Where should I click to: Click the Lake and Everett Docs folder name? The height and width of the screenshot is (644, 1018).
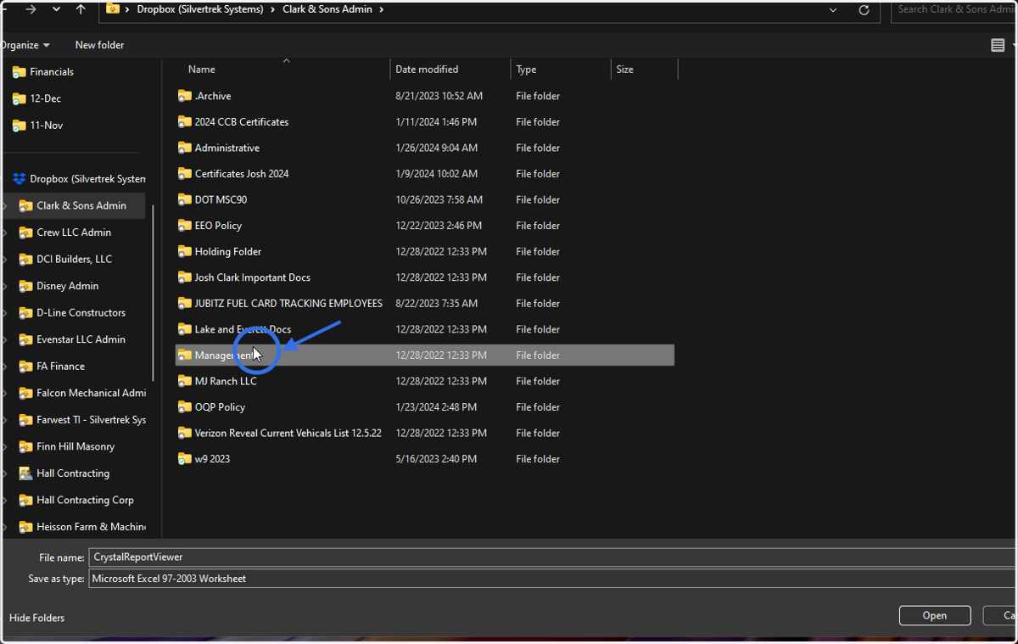coord(243,329)
